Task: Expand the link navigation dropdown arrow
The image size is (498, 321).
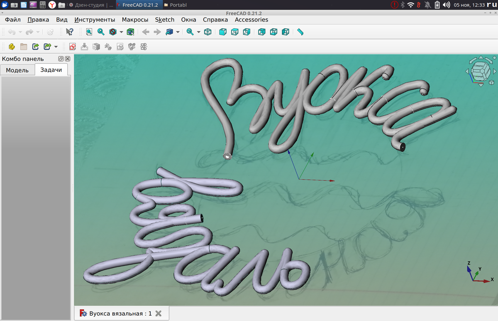Action: pos(178,32)
